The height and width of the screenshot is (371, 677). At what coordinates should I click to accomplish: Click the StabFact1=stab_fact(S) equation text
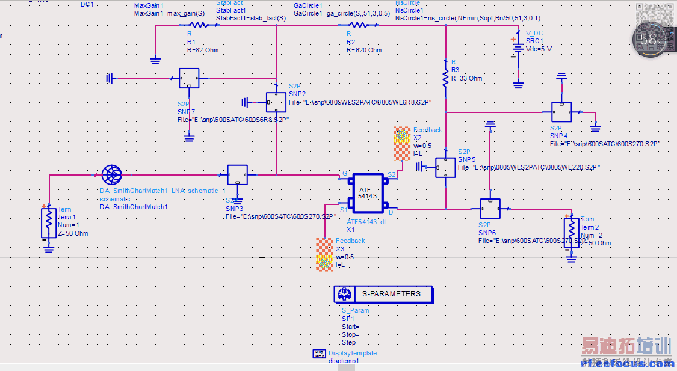[251, 18]
